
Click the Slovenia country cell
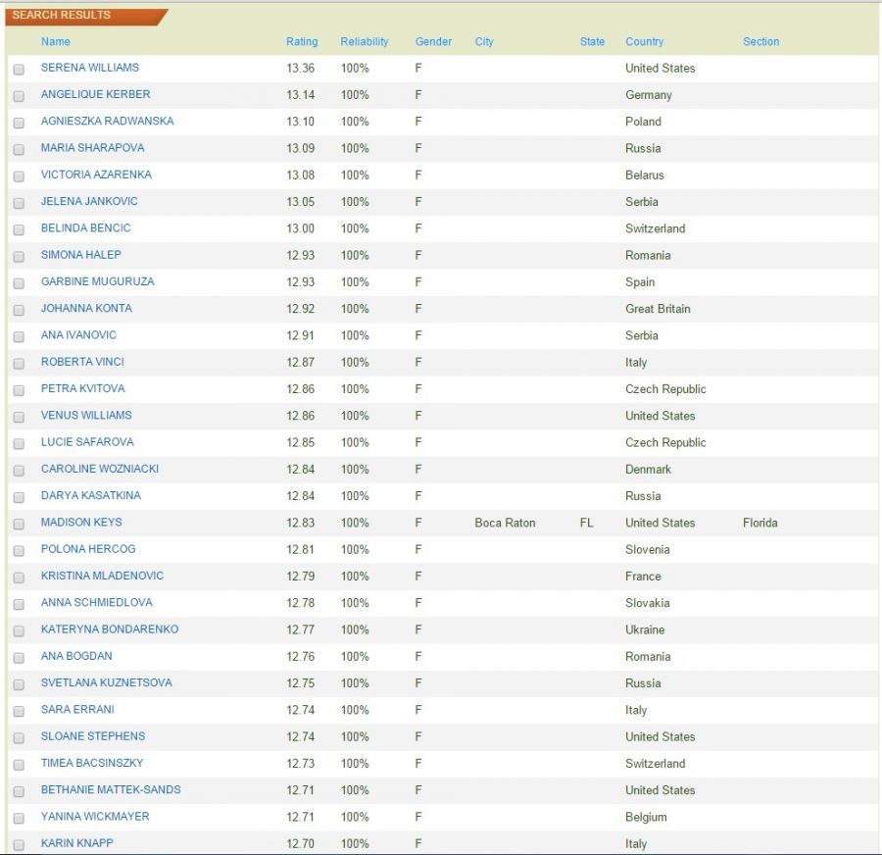[x=648, y=549]
